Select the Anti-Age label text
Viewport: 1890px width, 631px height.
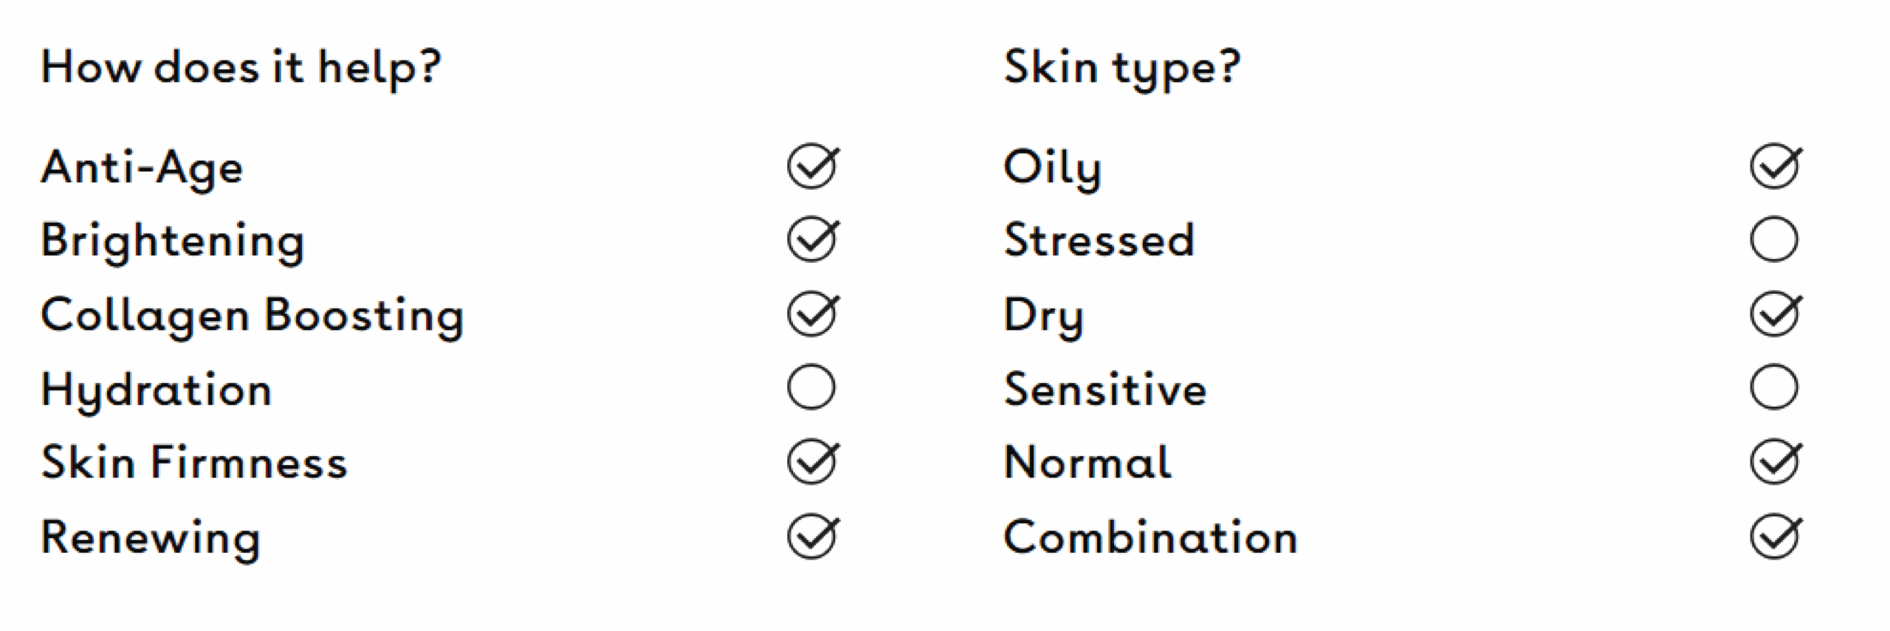pos(142,168)
